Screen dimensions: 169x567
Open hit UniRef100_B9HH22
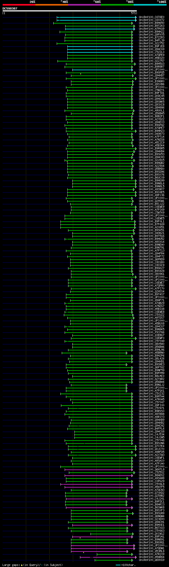152,32
